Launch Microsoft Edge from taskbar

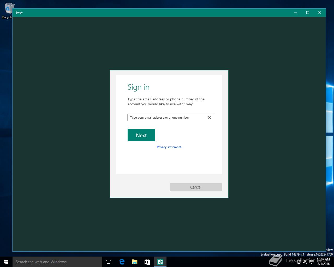click(x=122, y=262)
